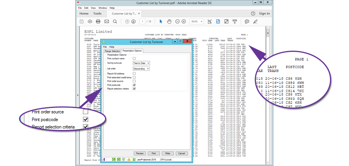Image resolution: width=349 pixels, height=166 pixels.
Task: Tick the Print order source checkbox
Action: click(x=134, y=81)
